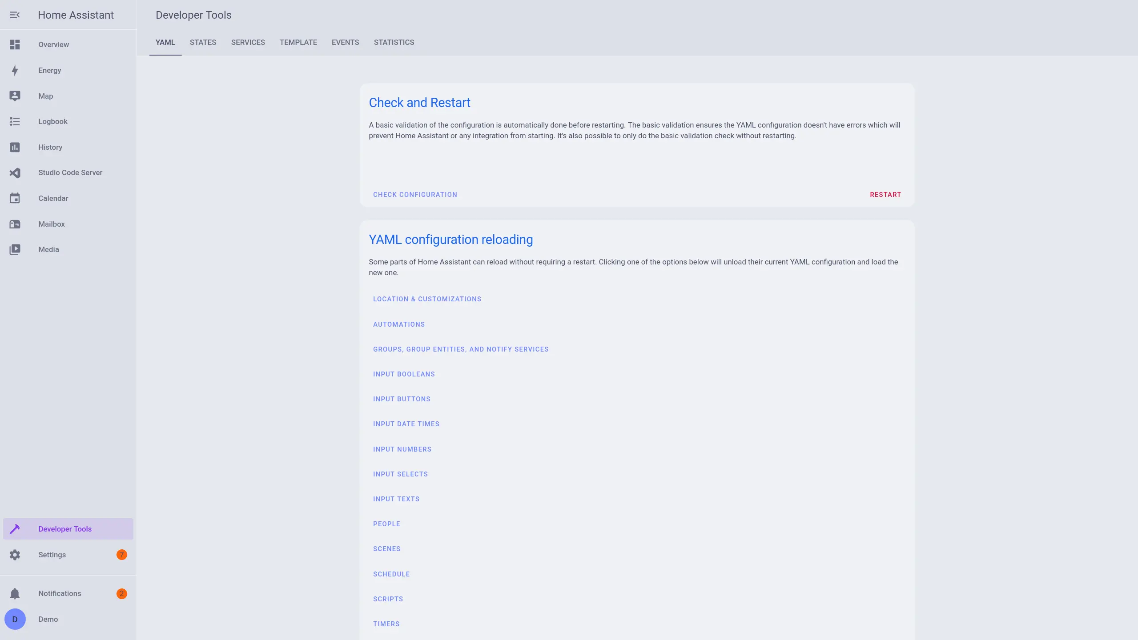Open the TEMPLATE tab
Image resolution: width=1138 pixels, height=640 pixels.
(x=298, y=43)
